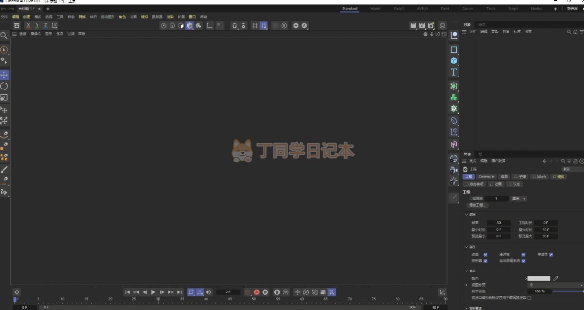Select the Move tool in left toolbar

(4, 75)
